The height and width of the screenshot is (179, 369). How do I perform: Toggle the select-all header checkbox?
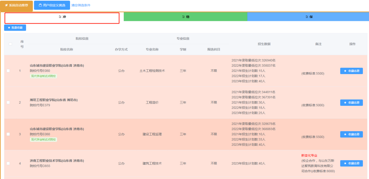coord(10,44)
